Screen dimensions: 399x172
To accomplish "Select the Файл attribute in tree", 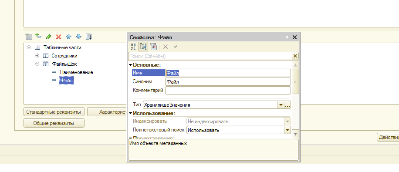I will click(67, 81).
